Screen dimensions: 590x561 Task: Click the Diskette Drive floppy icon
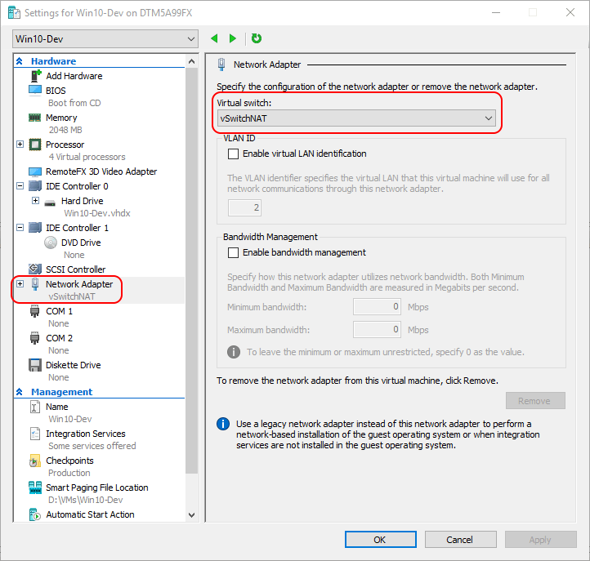pyautogui.click(x=35, y=365)
